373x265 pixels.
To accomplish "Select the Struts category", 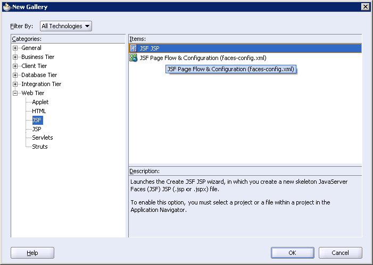I will point(40,147).
